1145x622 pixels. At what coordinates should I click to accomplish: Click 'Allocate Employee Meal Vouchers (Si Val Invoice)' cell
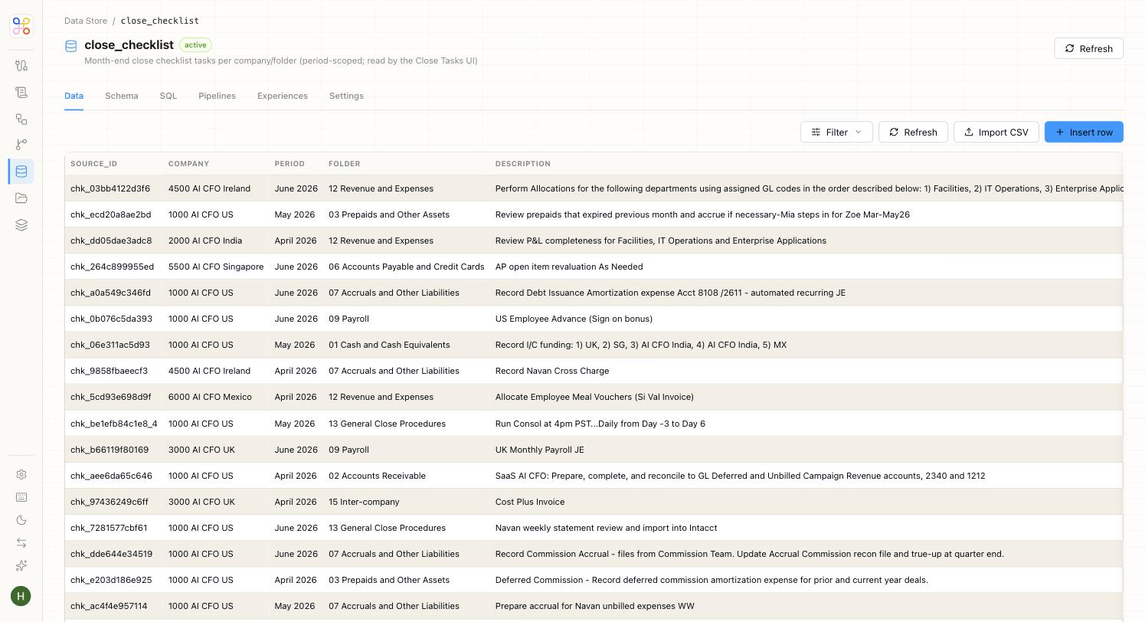pyautogui.click(x=594, y=397)
